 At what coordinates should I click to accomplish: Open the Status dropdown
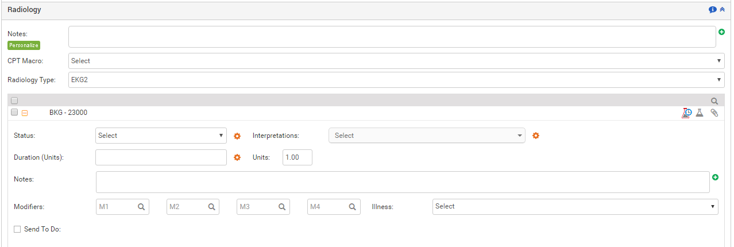click(x=161, y=136)
